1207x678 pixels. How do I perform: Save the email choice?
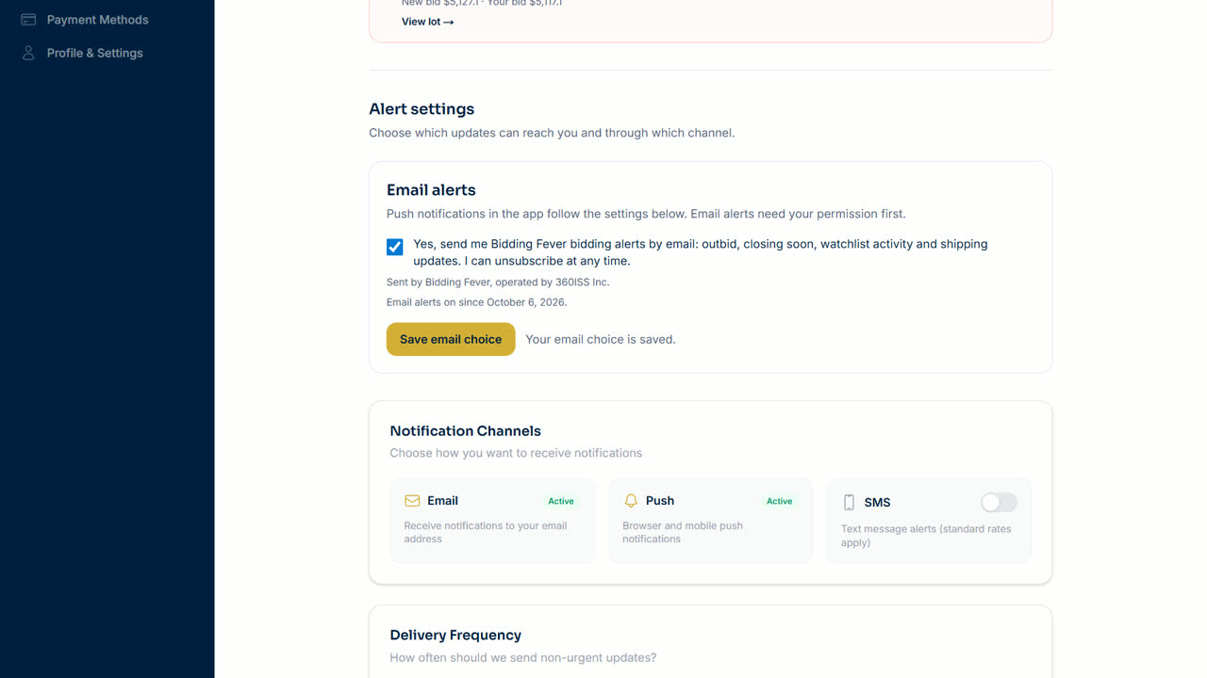[x=451, y=339]
